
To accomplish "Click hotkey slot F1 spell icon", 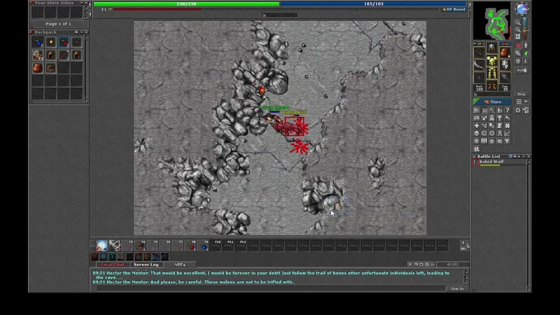I will (x=102, y=245).
